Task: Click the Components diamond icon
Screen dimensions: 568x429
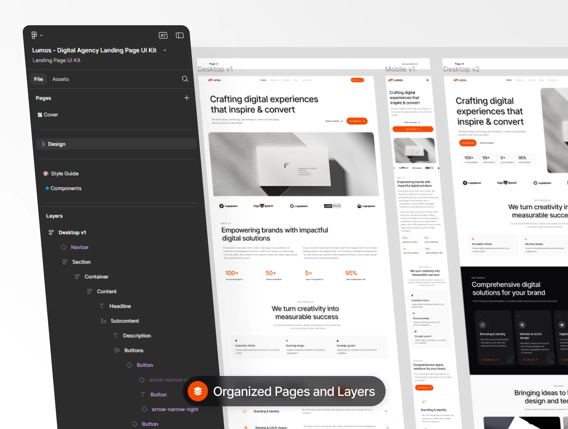Action: [x=47, y=188]
